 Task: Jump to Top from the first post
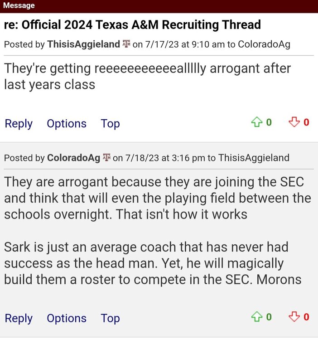point(110,124)
